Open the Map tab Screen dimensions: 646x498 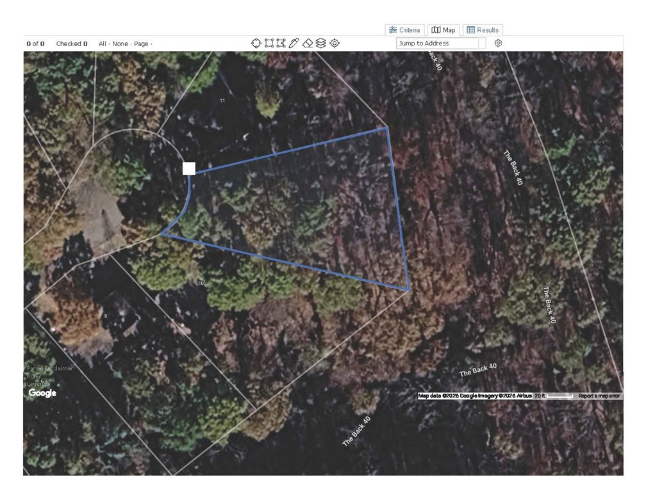click(443, 30)
